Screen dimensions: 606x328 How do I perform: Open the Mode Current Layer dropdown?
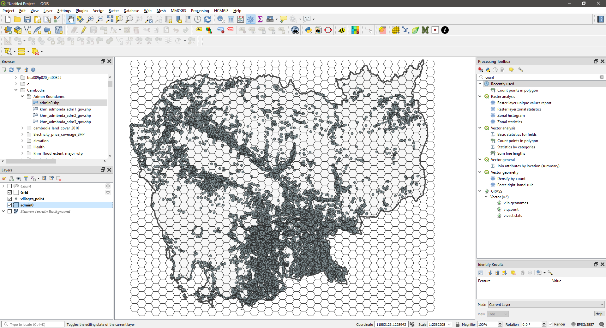[546, 305]
